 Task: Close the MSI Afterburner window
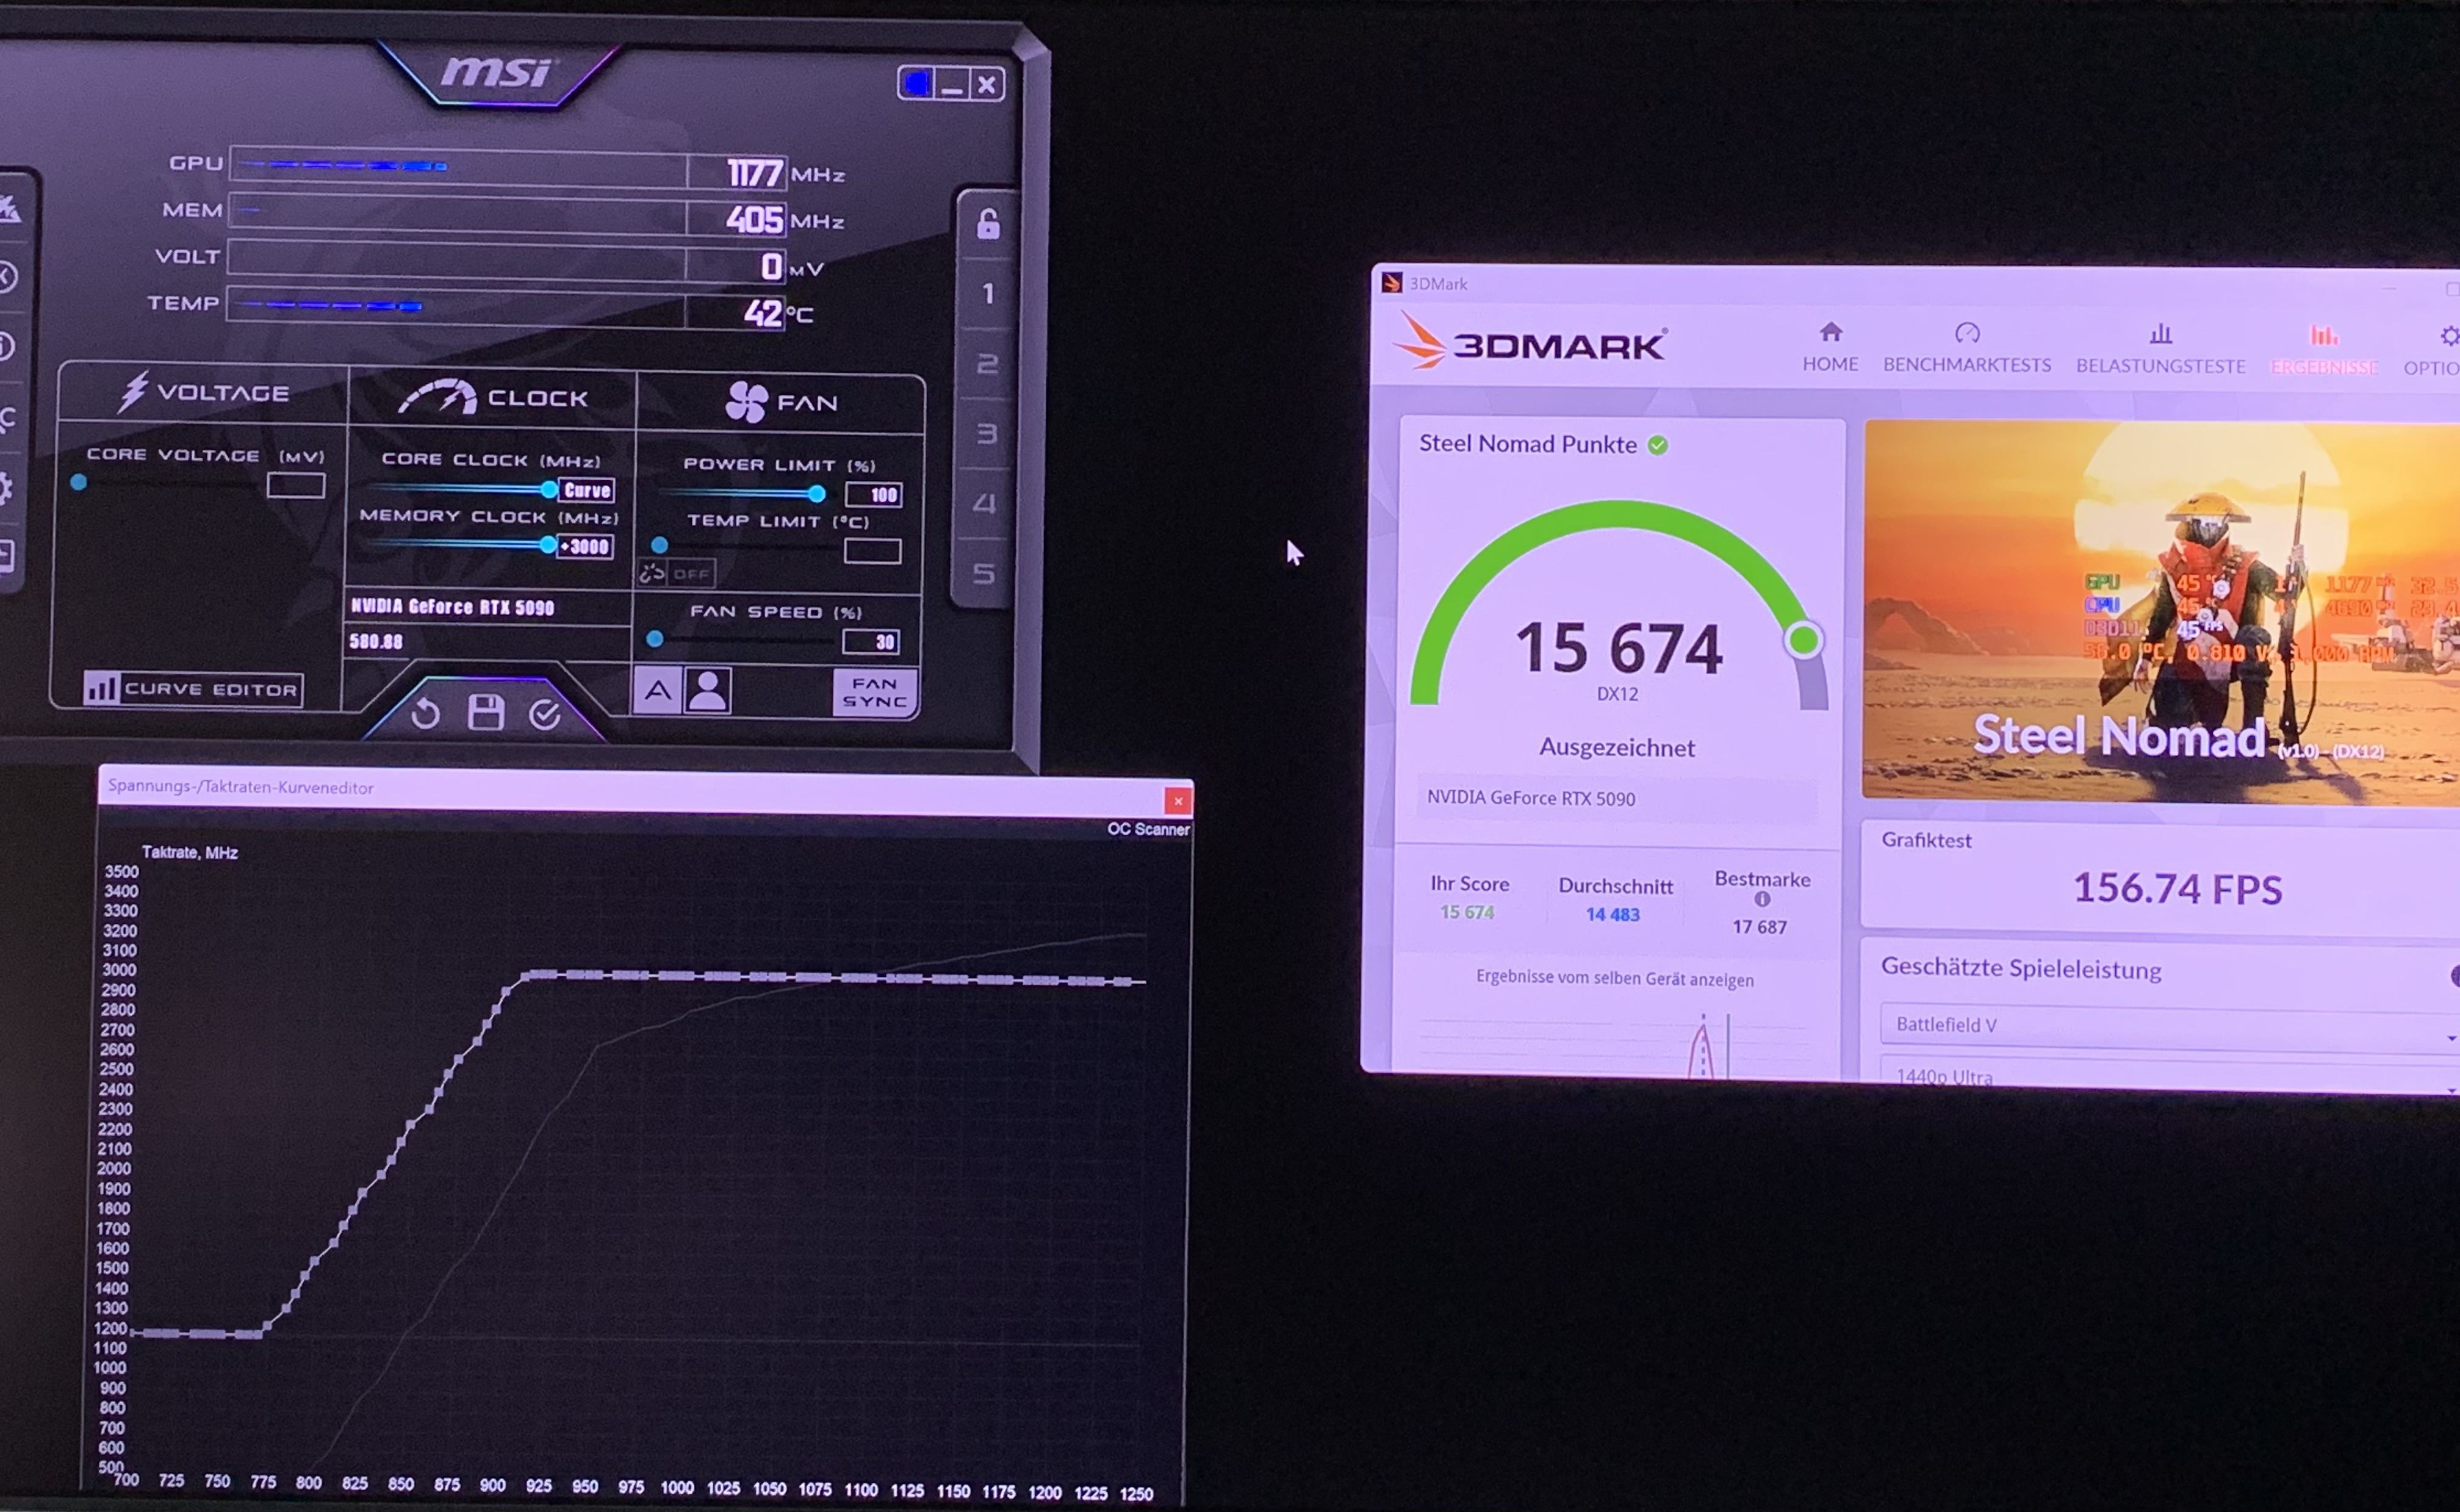(x=987, y=85)
